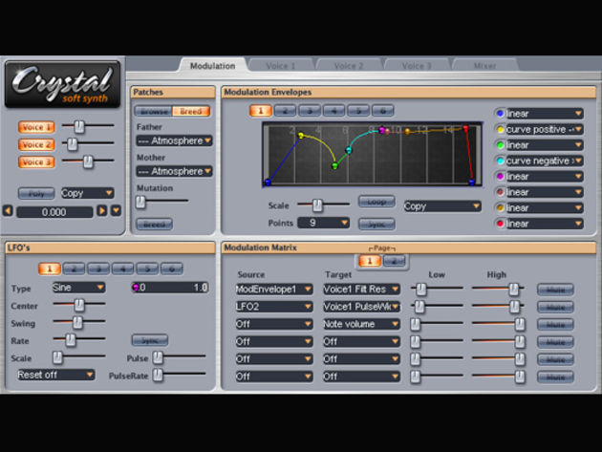The image size is (602, 452).
Task: Toggle envelope Sync button
Action: [x=376, y=225]
